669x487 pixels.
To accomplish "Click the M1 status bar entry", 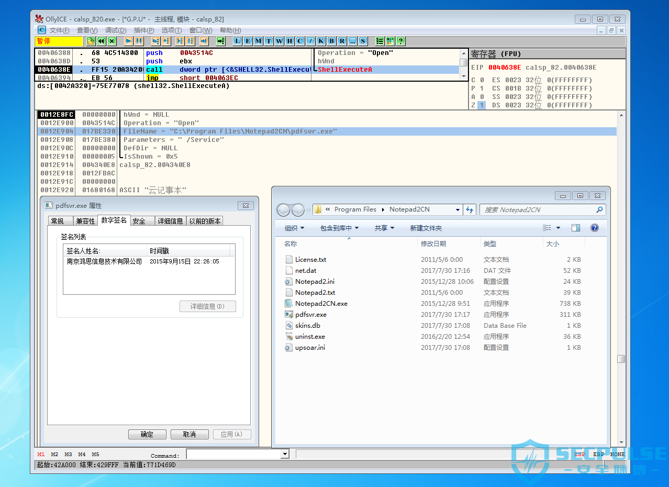I will (41, 454).
